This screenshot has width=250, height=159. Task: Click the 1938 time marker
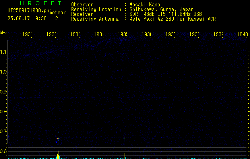[194, 34]
